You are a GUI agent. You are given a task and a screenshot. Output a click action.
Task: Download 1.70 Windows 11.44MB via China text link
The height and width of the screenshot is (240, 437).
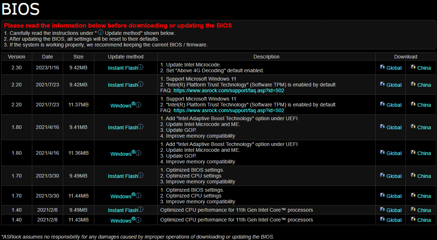coord(424,196)
